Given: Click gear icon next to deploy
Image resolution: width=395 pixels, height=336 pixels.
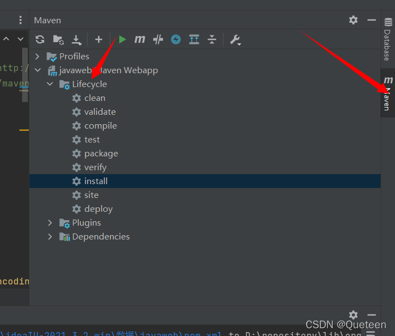Looking at the screenshot, I should (x=77, y=209).
